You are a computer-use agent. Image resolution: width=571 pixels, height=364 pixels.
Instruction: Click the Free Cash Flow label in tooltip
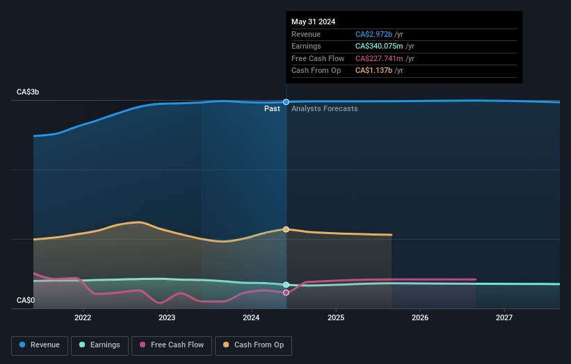(318, 58)
